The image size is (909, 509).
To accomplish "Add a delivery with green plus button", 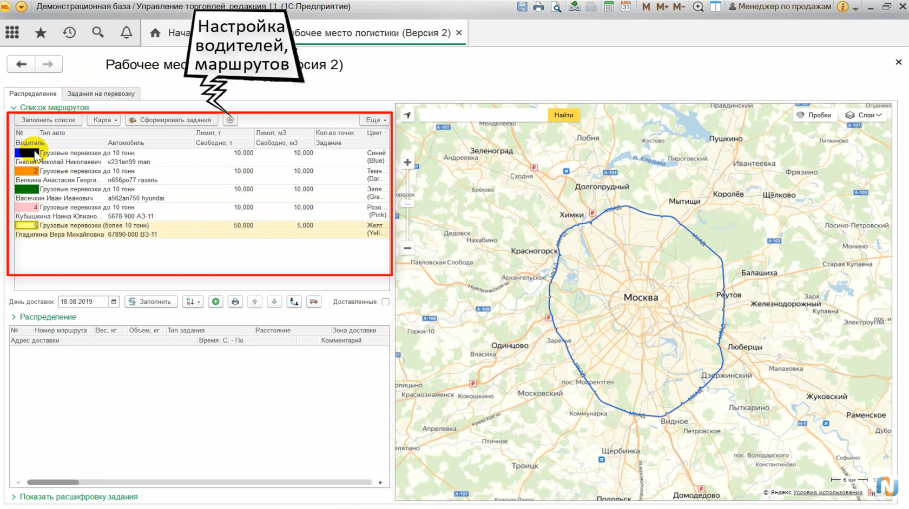I will [x=215, y=302].
